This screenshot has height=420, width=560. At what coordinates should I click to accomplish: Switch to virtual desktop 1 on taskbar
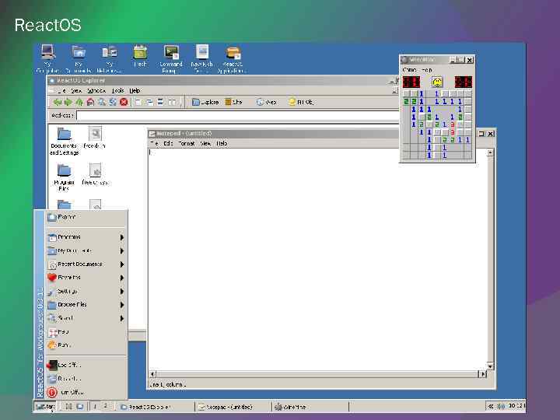[x=95, y=407]
